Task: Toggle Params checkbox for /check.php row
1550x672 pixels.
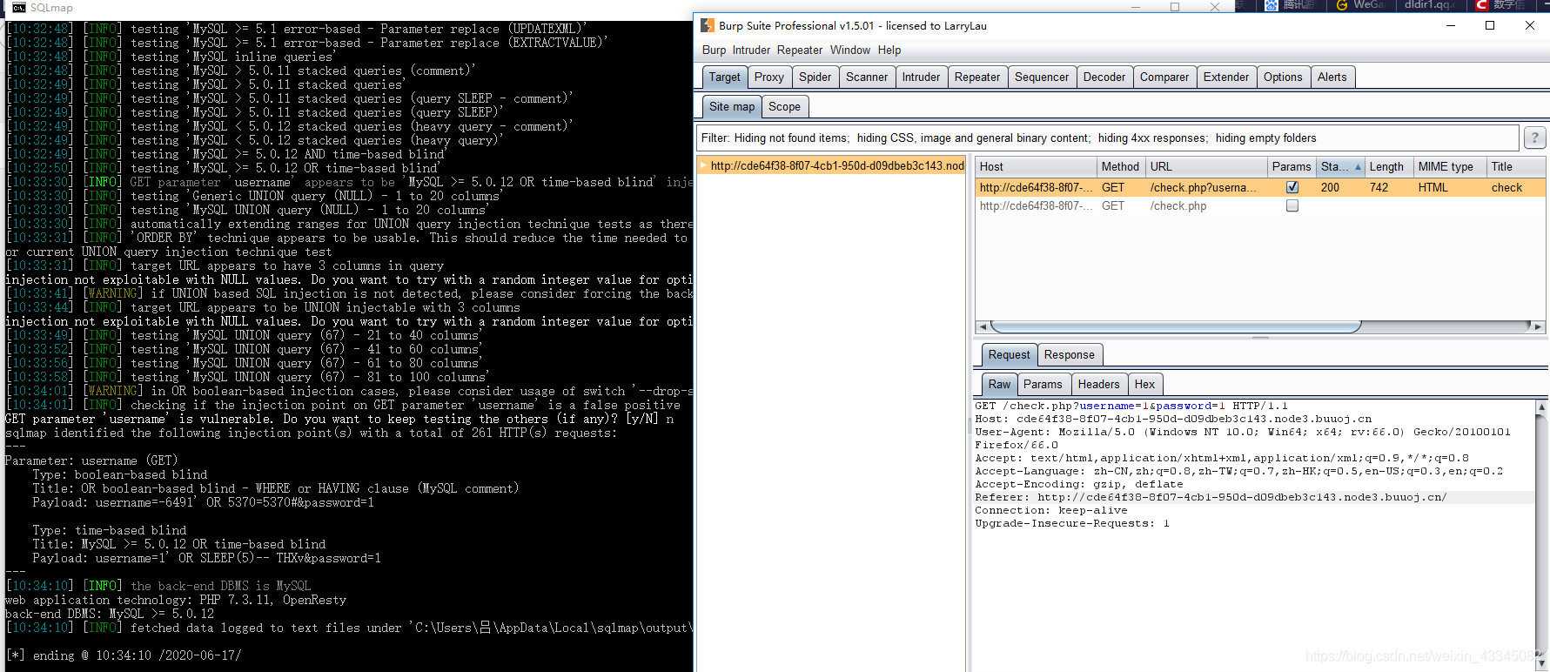Action: (1292, 206)
